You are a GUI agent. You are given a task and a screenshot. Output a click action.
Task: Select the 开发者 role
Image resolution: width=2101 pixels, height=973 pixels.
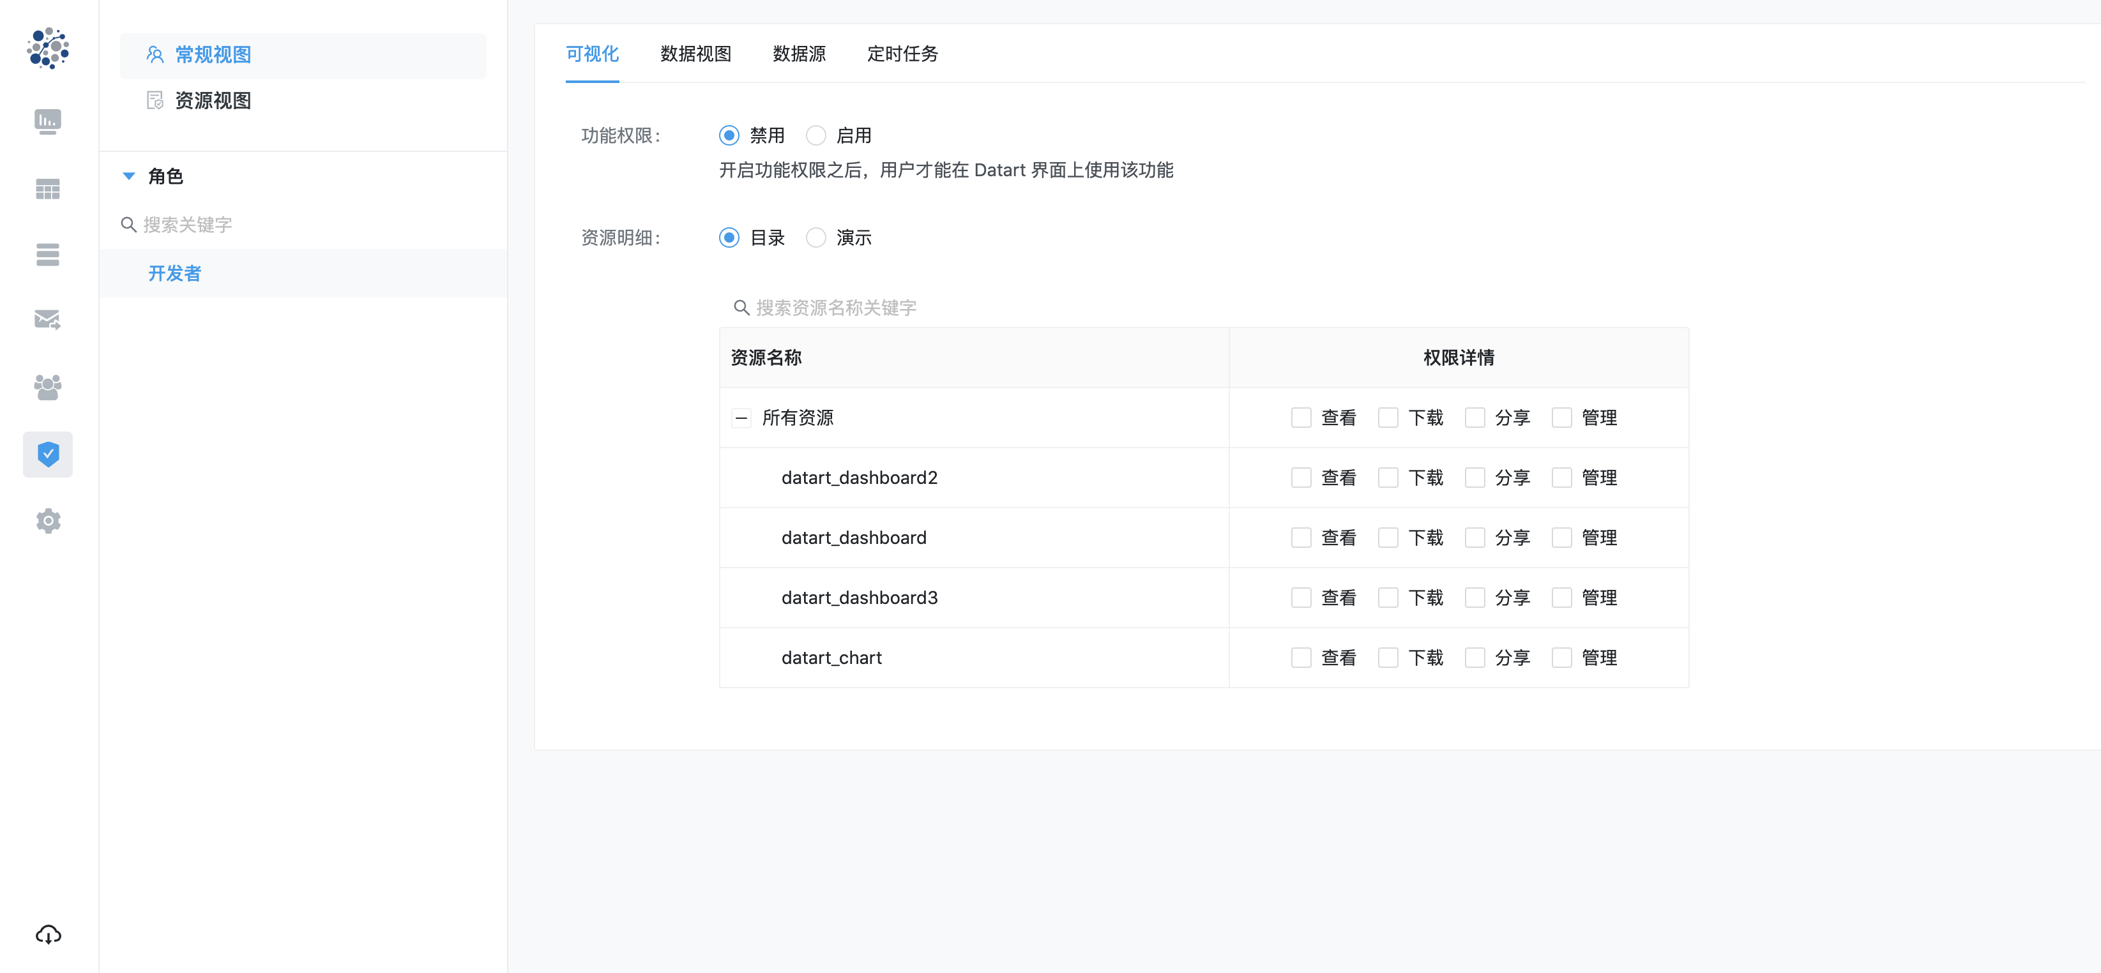[174, 273]
